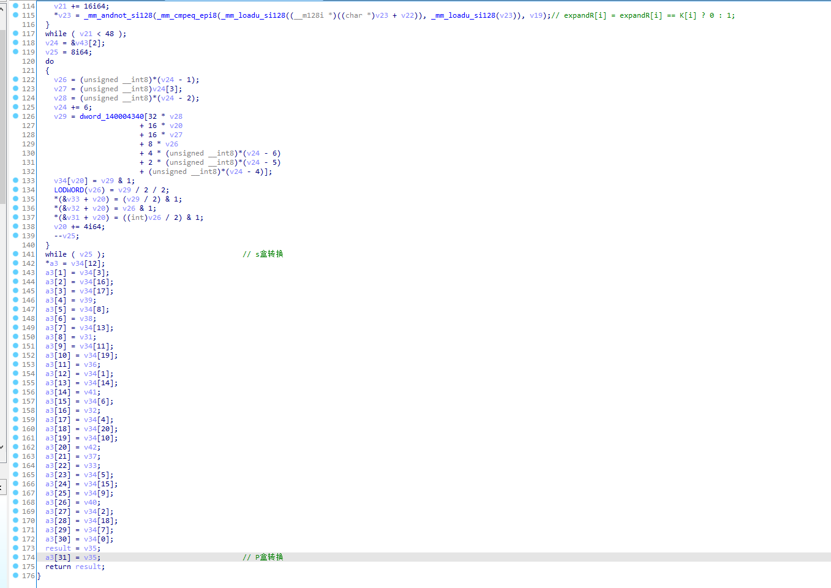The height and width of the screenshot is (588, 831).
Task: Click 'a3[20] = v42;' assignment
Action: pyautogui.click(x=73, y=447)
